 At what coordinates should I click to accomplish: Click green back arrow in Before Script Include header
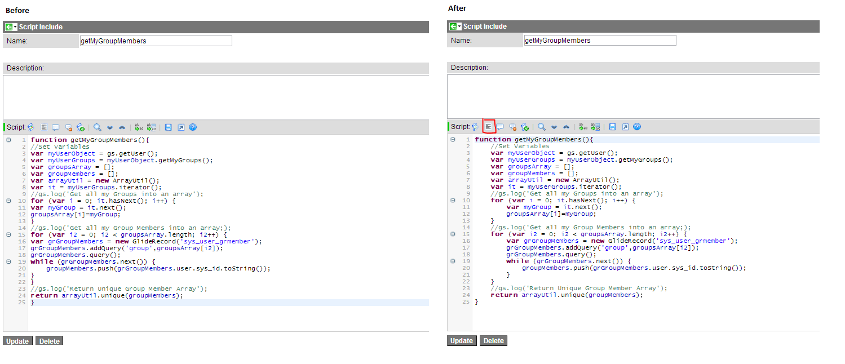click(x=9, y=27)
